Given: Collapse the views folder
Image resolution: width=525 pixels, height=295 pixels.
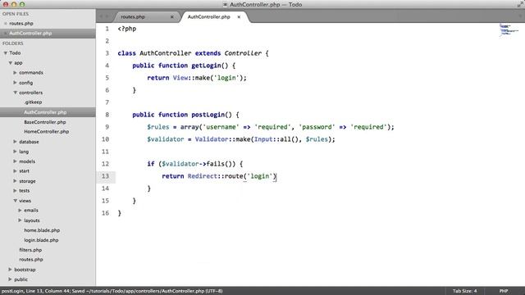Looking at the screenshot, I should (x=15, y=201).
